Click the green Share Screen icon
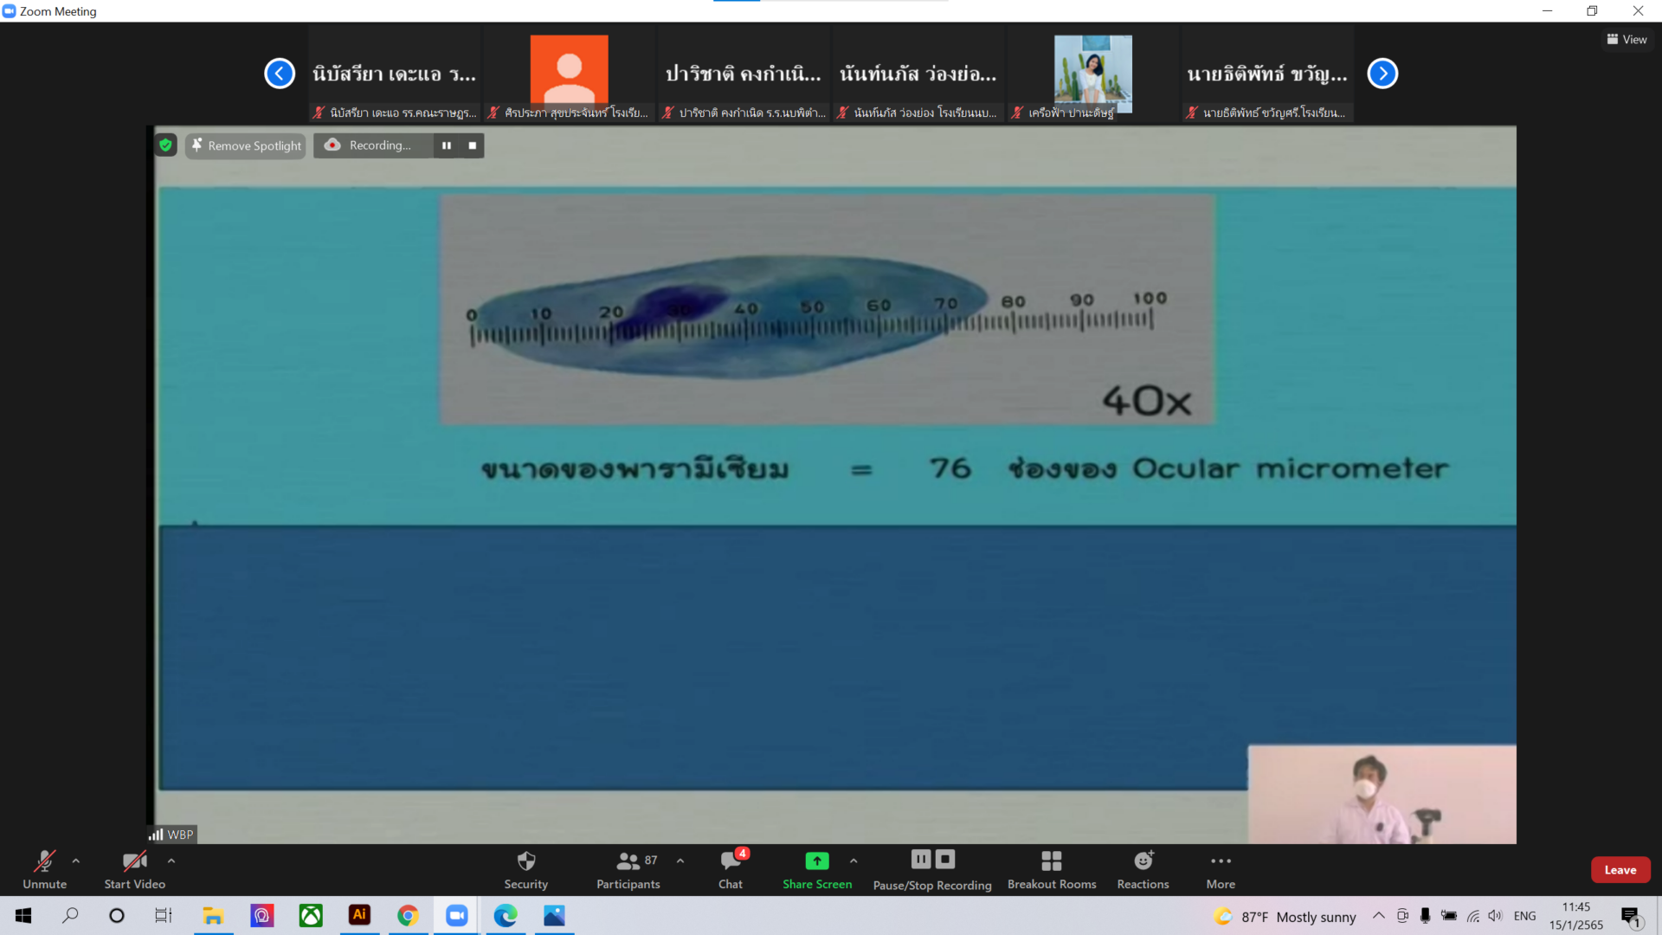Viewport: 1662px width, 935px height. pyautogui.click(x=816, y=861)
